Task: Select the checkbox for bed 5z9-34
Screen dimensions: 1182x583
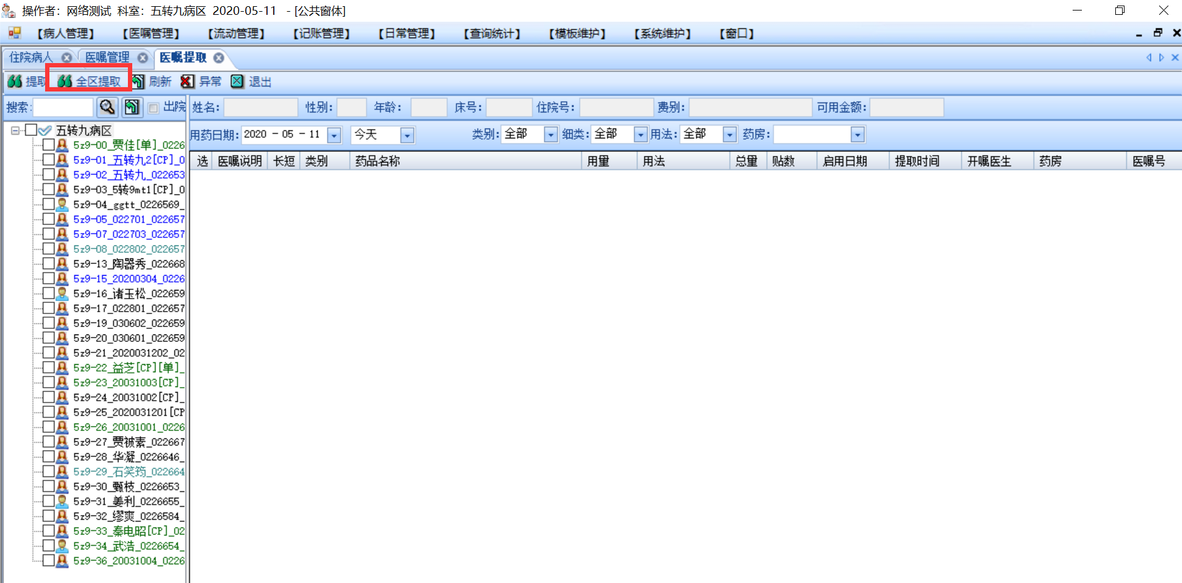Action: pos(48,546)
